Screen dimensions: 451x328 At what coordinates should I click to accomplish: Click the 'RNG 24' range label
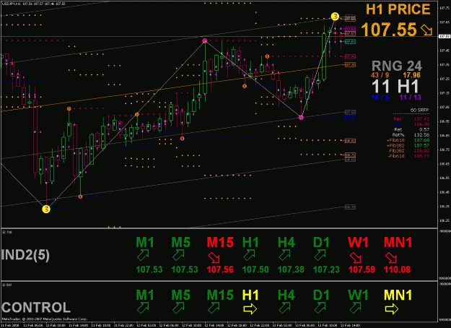[x=397, y=66]
